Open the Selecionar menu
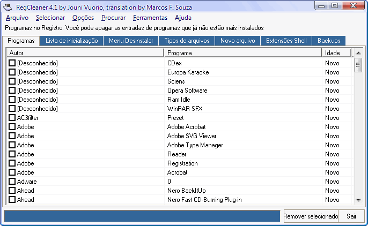368x226 pixels. [x=50, y=18]
